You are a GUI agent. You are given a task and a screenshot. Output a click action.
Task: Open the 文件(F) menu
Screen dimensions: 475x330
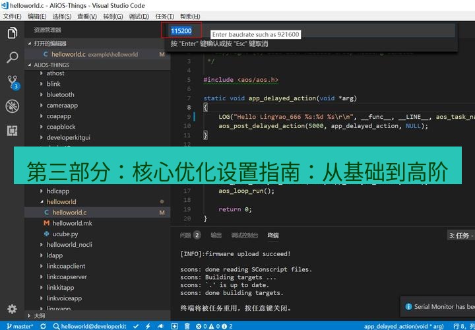click(x=13, y=16)
